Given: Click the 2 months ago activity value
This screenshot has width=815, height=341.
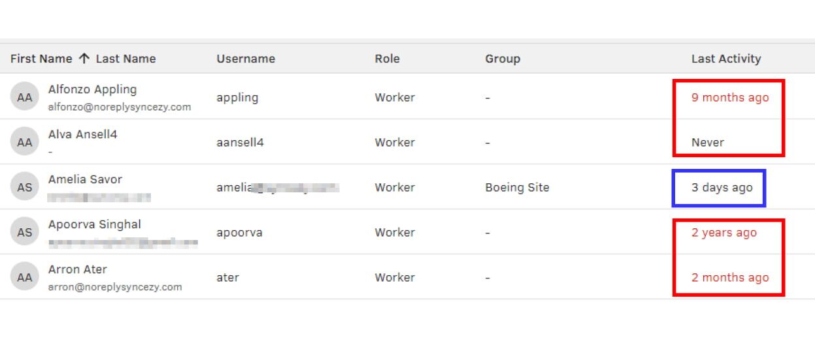Looking at the screenshot, I should 730,278.
